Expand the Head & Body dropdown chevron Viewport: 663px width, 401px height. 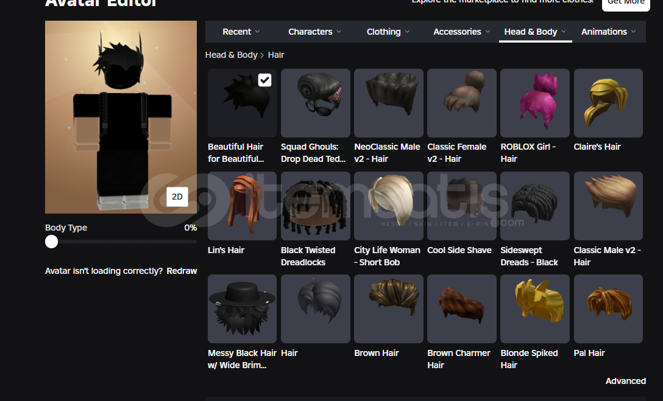click(564, 32)
